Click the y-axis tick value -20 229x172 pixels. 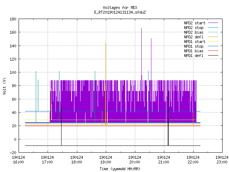pyautogui.click(x=13, y=153)
